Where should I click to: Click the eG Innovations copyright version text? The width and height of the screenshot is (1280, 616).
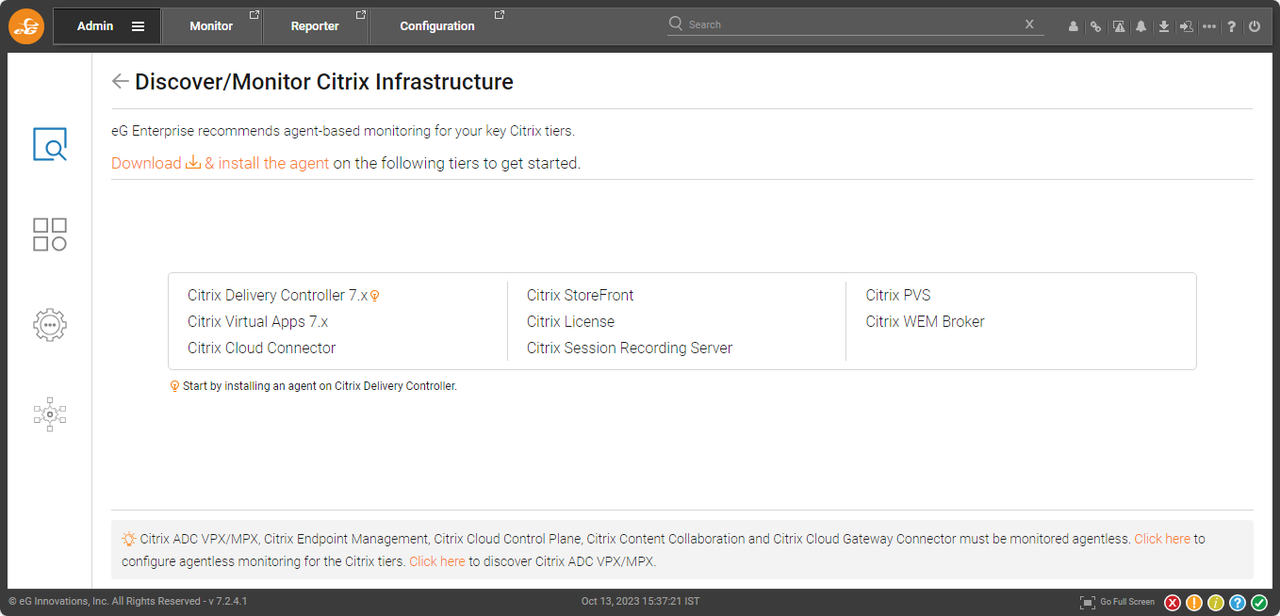(x=128, y=601)
